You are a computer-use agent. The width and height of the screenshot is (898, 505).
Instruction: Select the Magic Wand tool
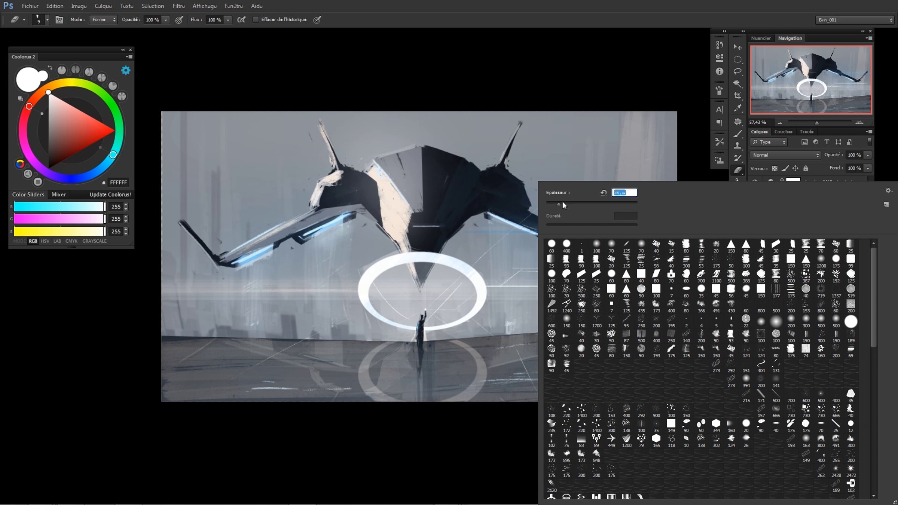(x=737, y=83)
